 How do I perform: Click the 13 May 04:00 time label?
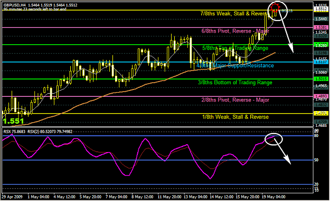tap(195, 197)
